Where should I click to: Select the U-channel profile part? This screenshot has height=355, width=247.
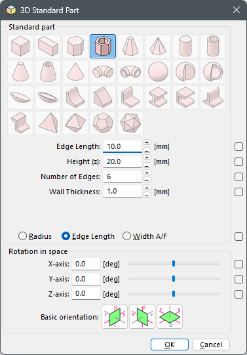point(185,97)
